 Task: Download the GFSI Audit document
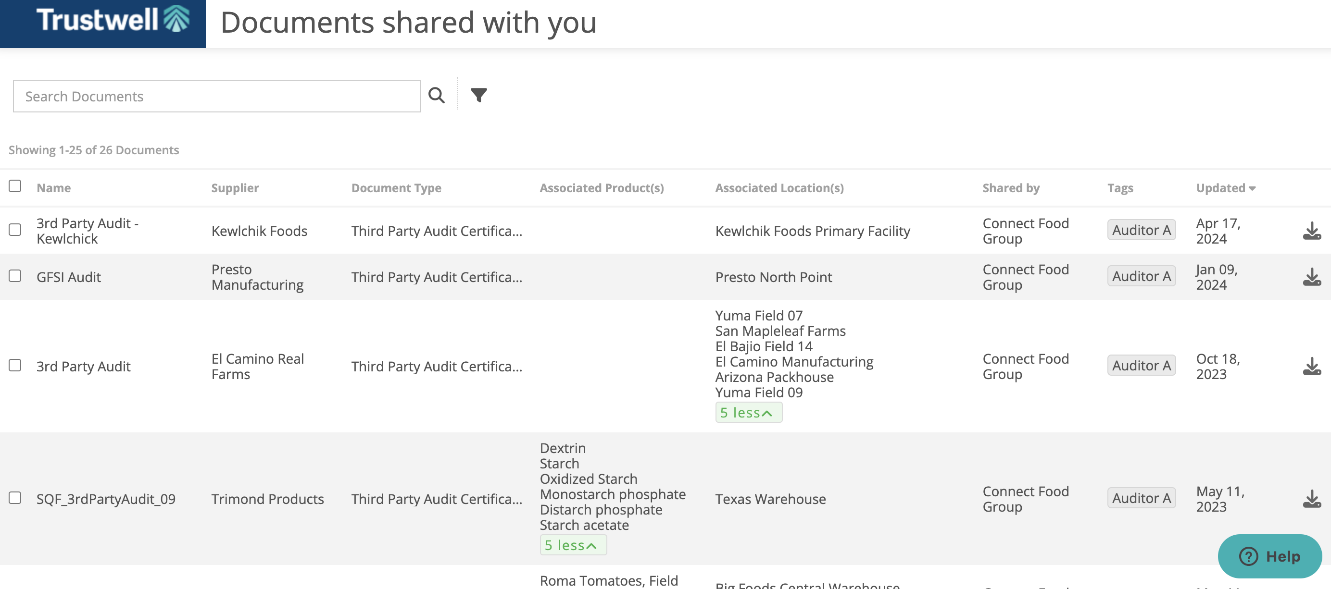[x=1311, y=277]
